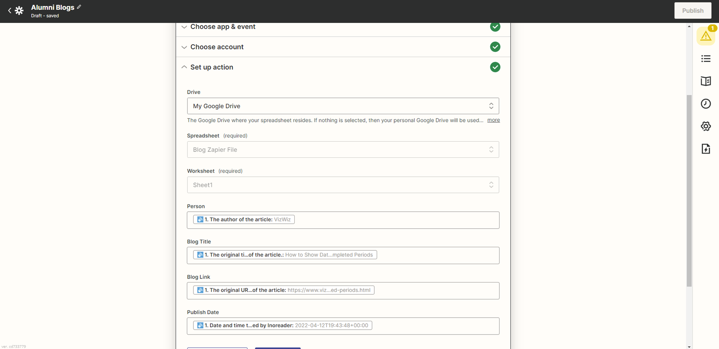Image resolution: width=719 pixels, height=349 pixels.
Task: Go back using the top-left arrow
Action: 10,11
